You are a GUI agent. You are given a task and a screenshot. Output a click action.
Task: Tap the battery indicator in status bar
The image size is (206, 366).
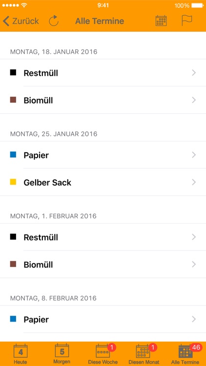197,5
